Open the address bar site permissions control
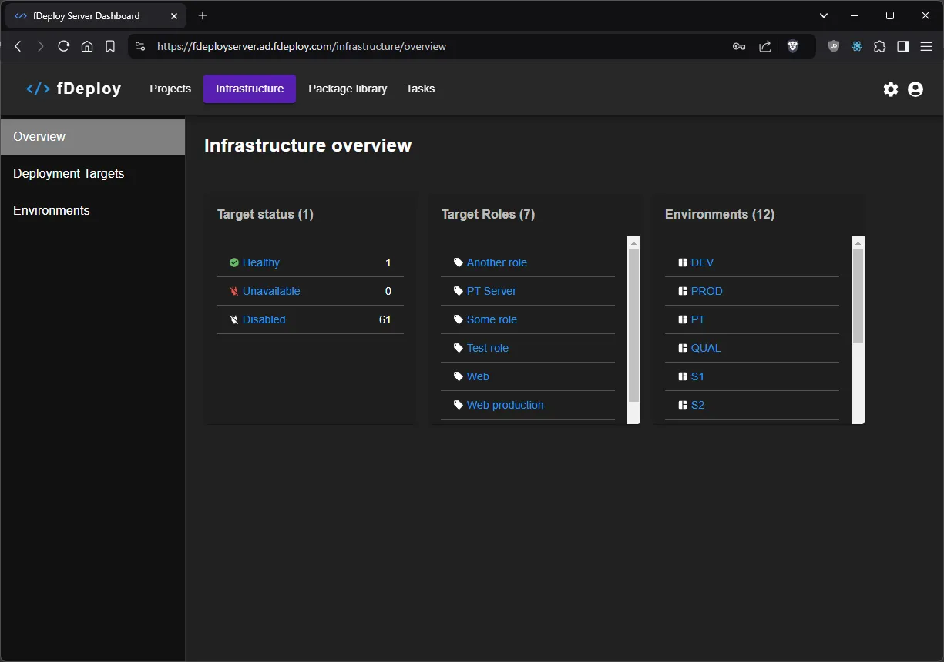 tap(139, 46)
